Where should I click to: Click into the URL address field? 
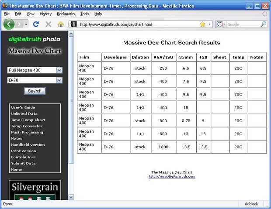tap(138, 24)
